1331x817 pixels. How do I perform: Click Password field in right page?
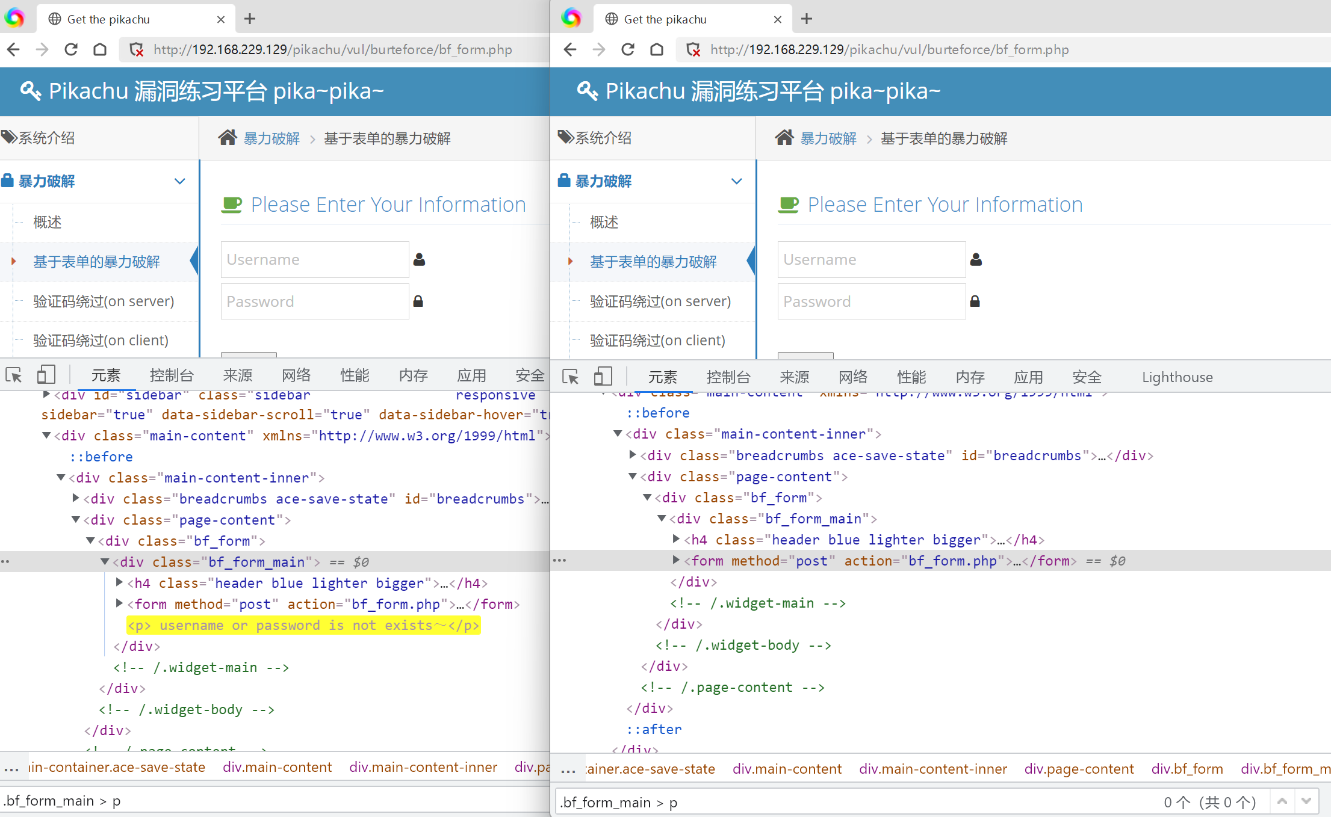pos(872,301)
